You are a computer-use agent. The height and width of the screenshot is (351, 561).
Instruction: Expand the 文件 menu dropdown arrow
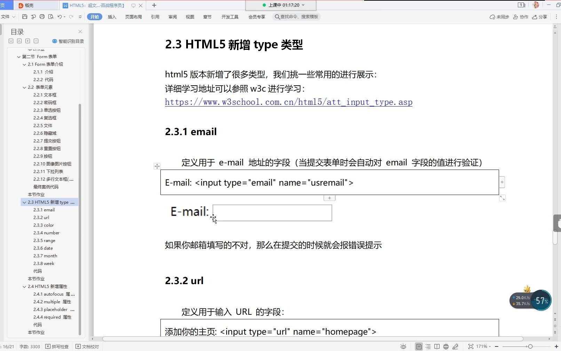coord(13,16)
